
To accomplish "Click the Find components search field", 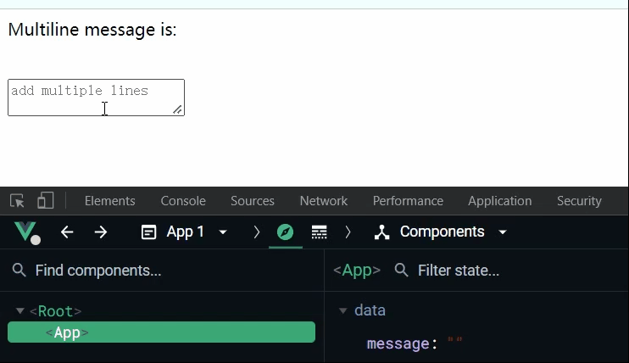I will click(x=161, y=271).
